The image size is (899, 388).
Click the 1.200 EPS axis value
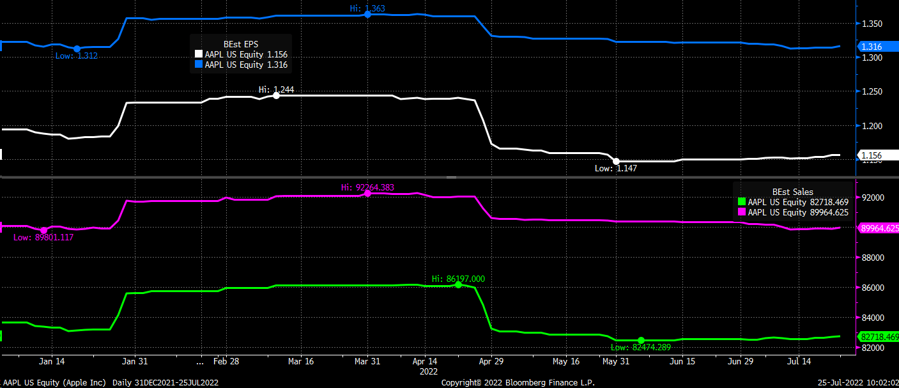872,126
